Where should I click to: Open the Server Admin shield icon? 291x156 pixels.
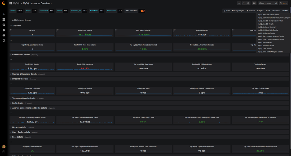(x=4, y=41)
